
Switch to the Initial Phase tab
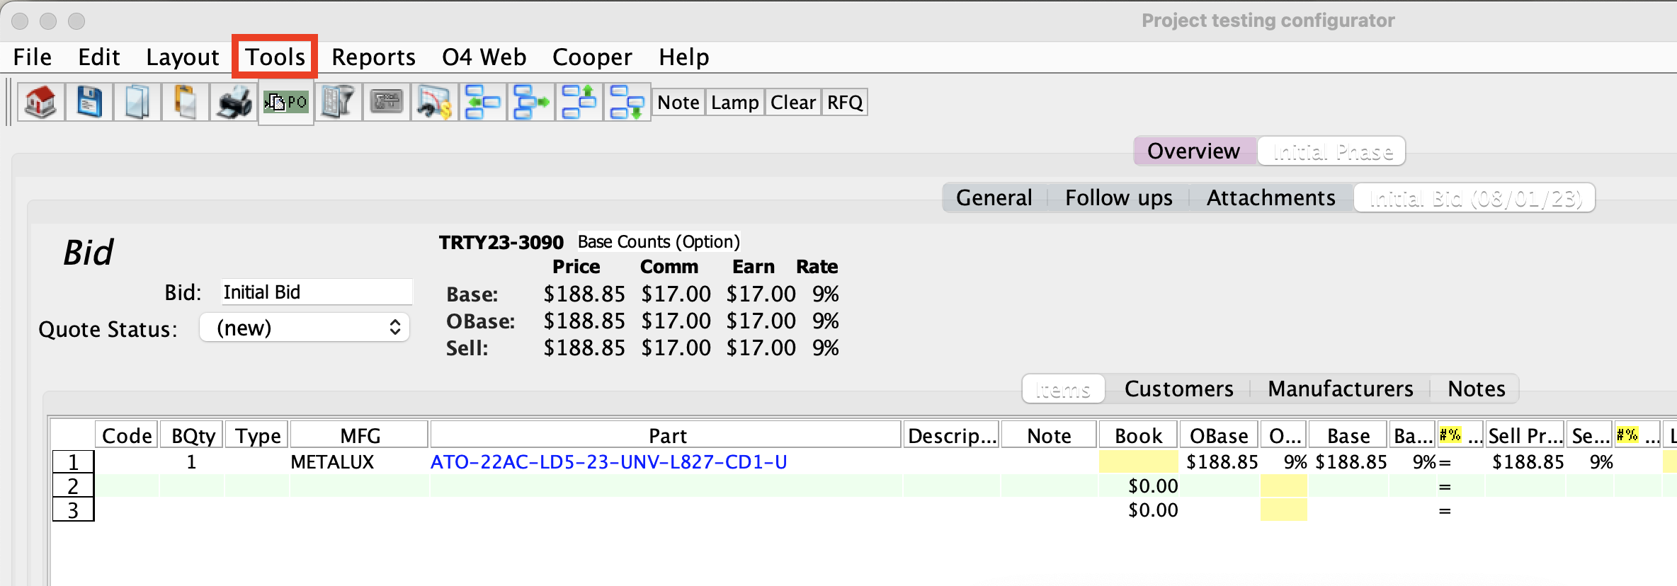point(1333,151)
